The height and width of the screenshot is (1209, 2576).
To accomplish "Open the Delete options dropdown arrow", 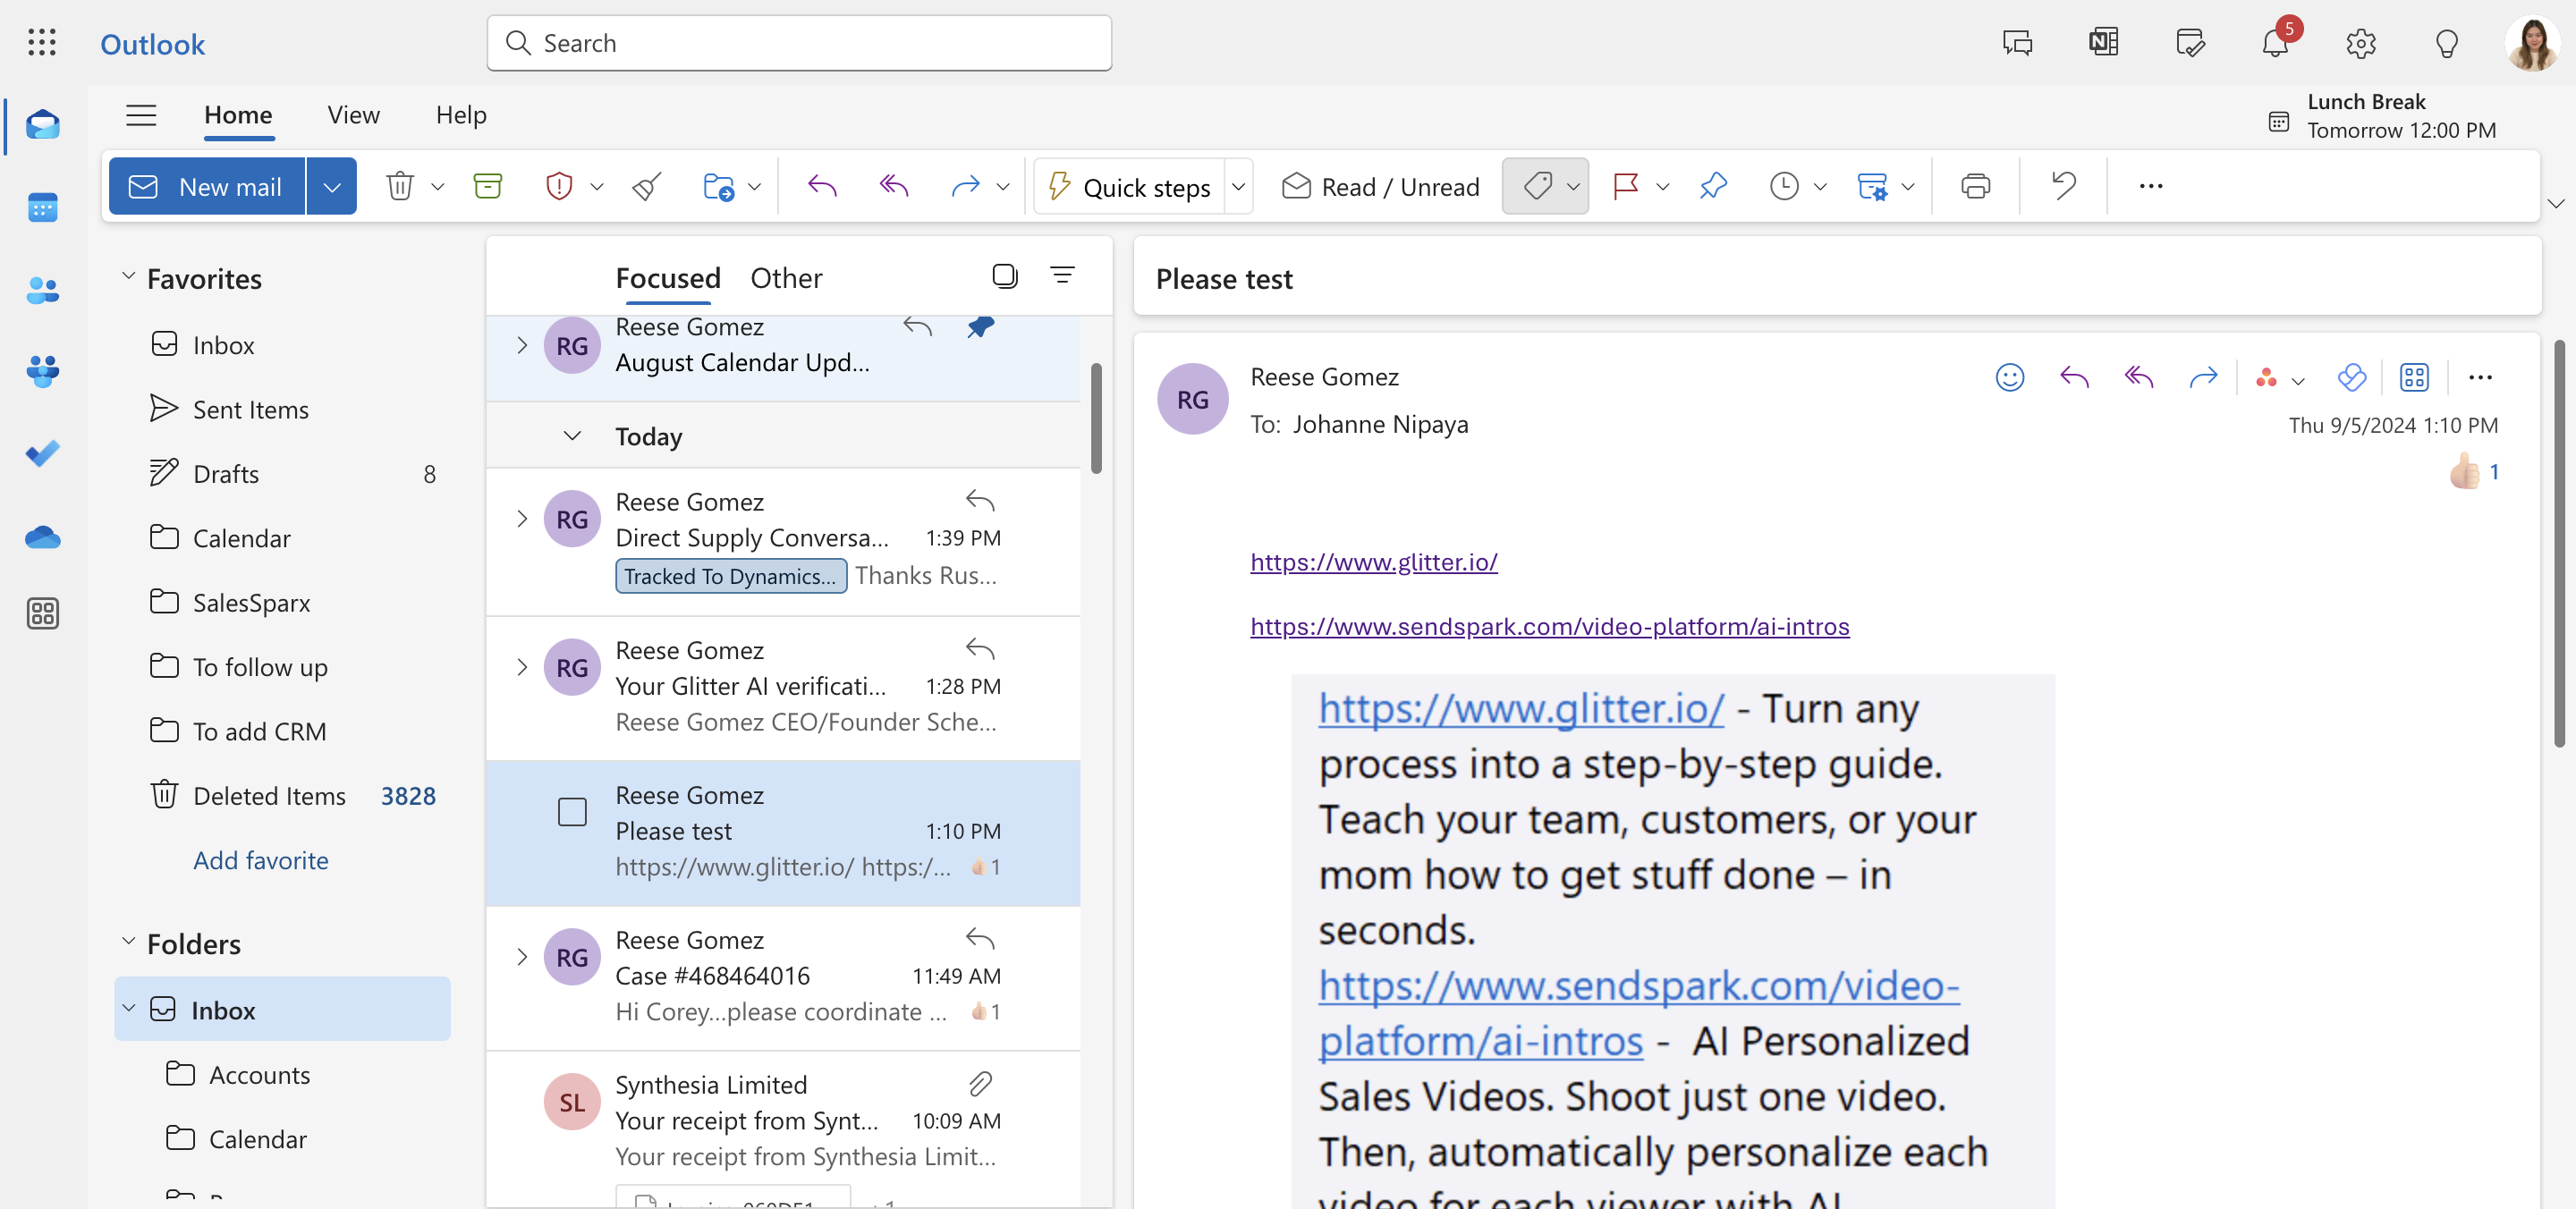I will click(x=438, y=186).
